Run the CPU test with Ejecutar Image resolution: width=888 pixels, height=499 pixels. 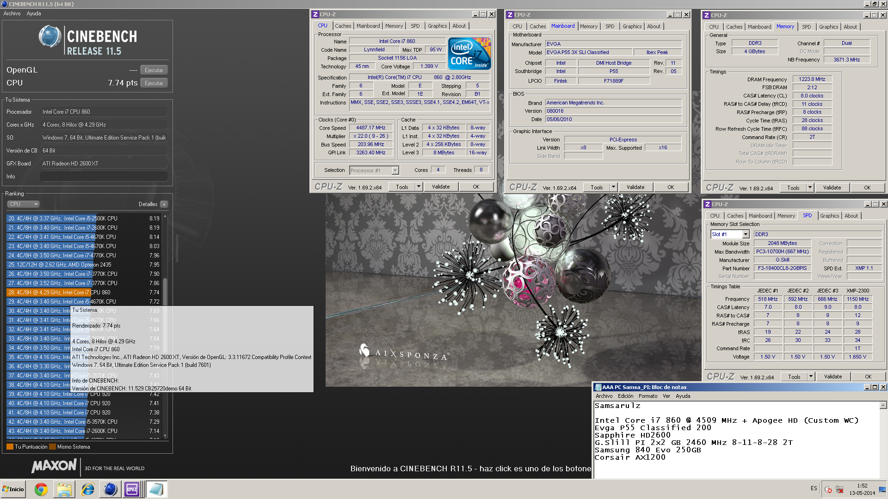[x=154, y=83]
